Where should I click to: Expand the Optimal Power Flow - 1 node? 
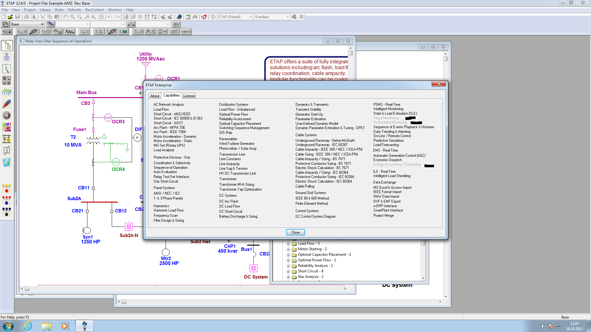(x=288, y=260)
